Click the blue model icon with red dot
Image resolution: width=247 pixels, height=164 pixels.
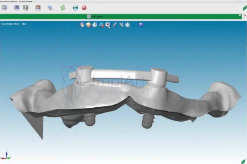(102, 25)
